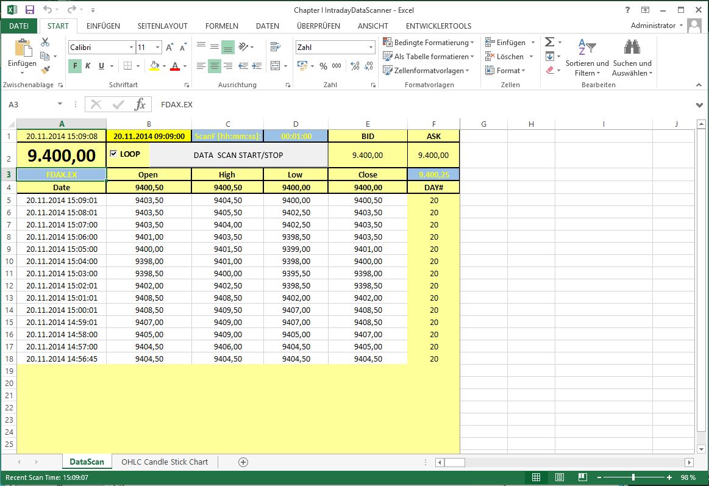Add a new sheet with plus icon
This screenshot has width=709, height=486.
[x=243, y=462]
